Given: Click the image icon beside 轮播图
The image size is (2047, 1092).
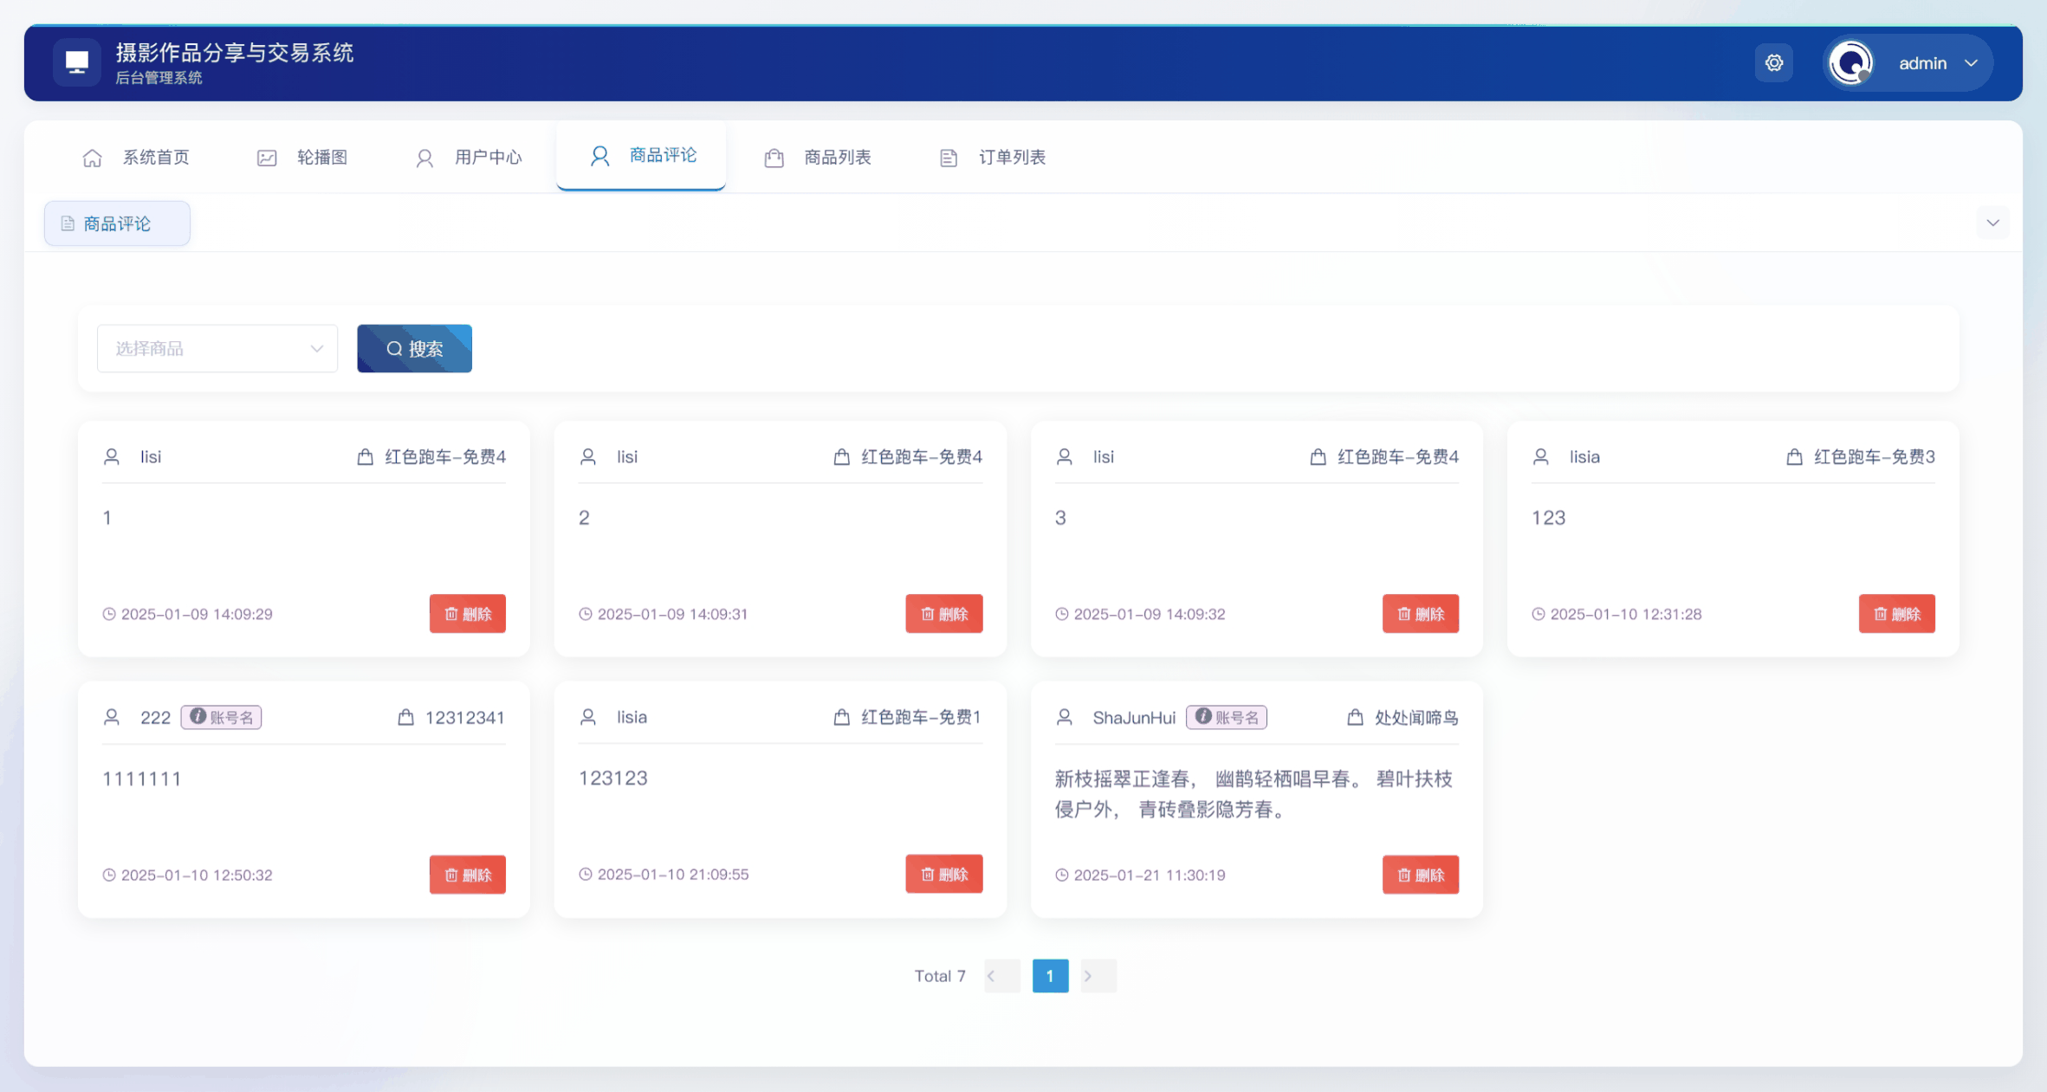Looking at the screenshot, I should (x=267, y=158).
